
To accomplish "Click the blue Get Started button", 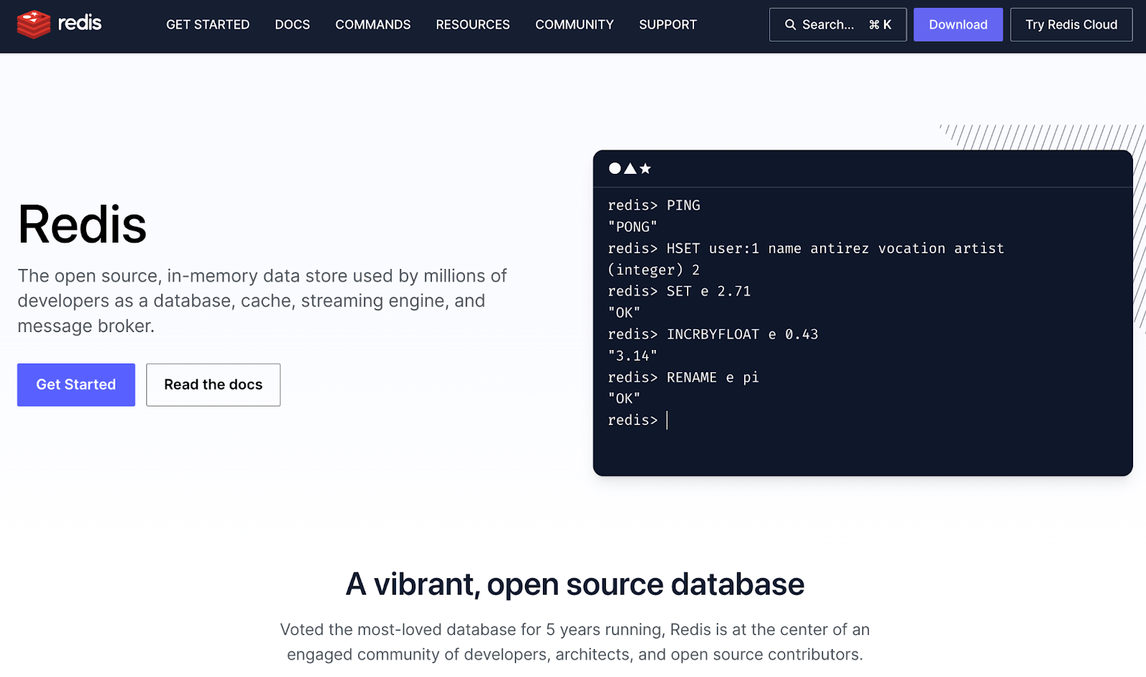I will pyautogui.click(x=76, y=385).
